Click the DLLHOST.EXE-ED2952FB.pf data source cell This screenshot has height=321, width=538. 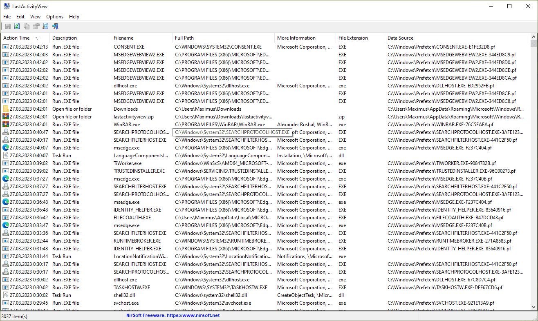pos(441,86)
